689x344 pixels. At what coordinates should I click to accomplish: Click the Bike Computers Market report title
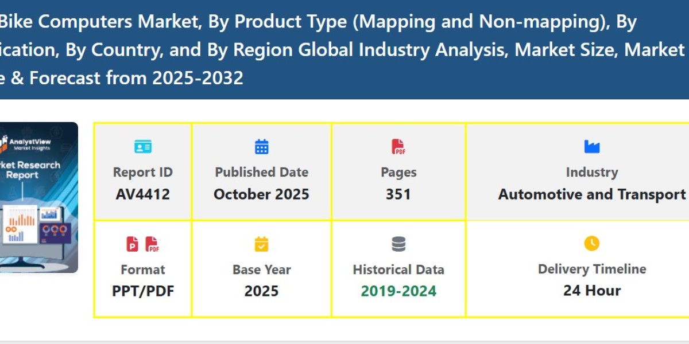[x=287, y=49]
